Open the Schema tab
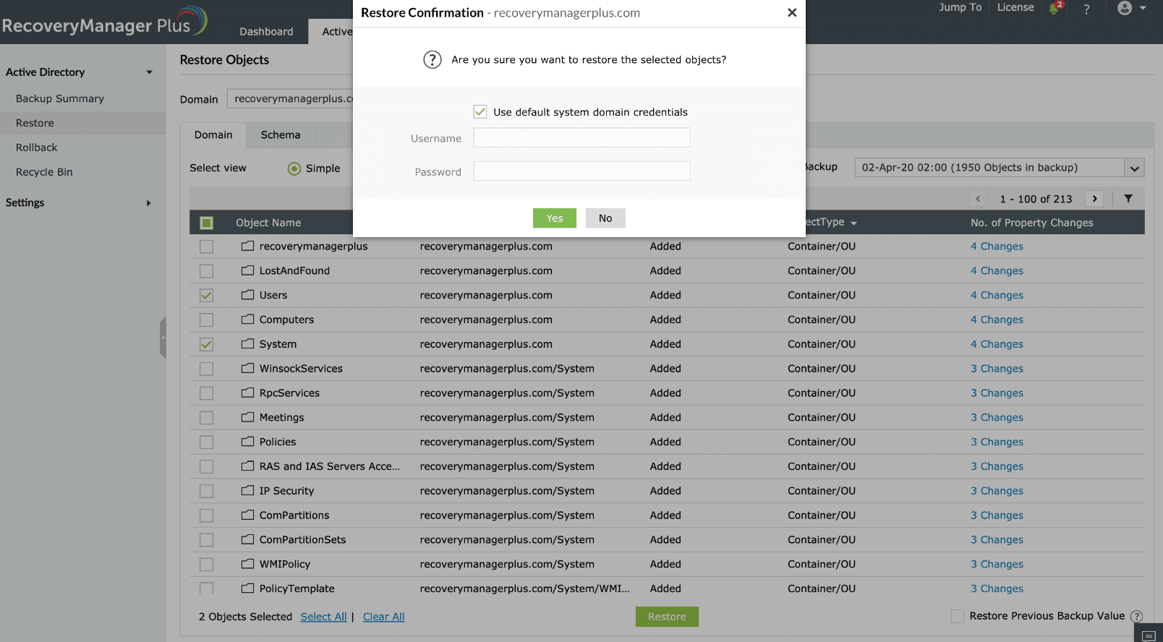 click(281, 135)
